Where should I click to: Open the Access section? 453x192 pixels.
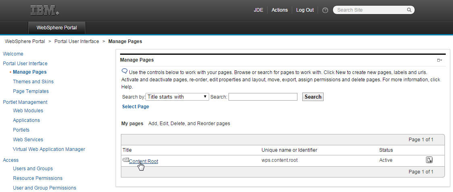(11, 160)
